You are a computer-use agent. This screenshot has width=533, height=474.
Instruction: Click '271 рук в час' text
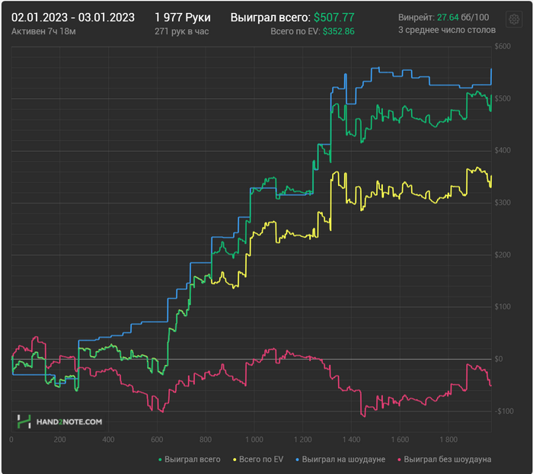182,32
